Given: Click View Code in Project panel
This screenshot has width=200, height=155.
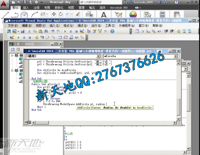Looking at the screenshot, I should [x=13, y=50].
